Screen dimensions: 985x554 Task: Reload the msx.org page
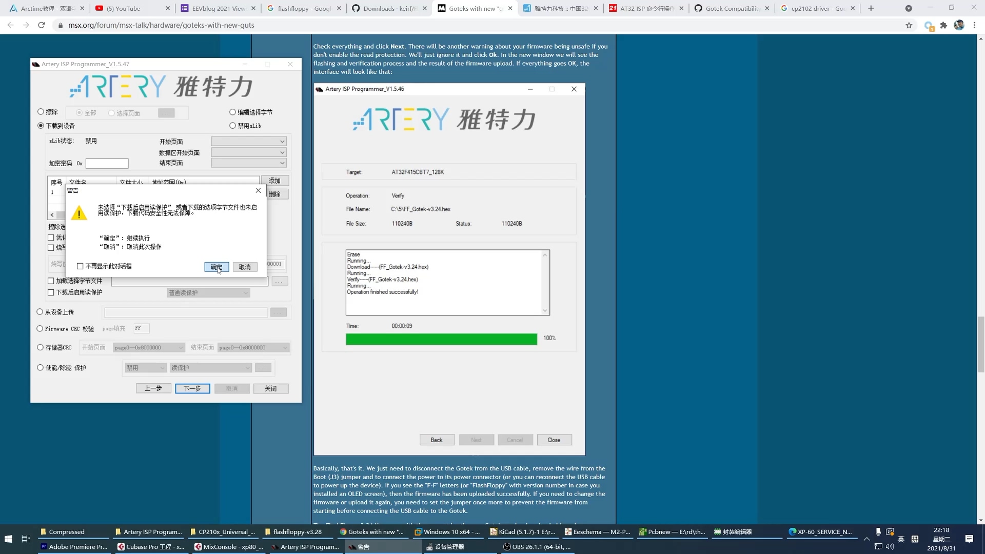click(x=42, y=25)
